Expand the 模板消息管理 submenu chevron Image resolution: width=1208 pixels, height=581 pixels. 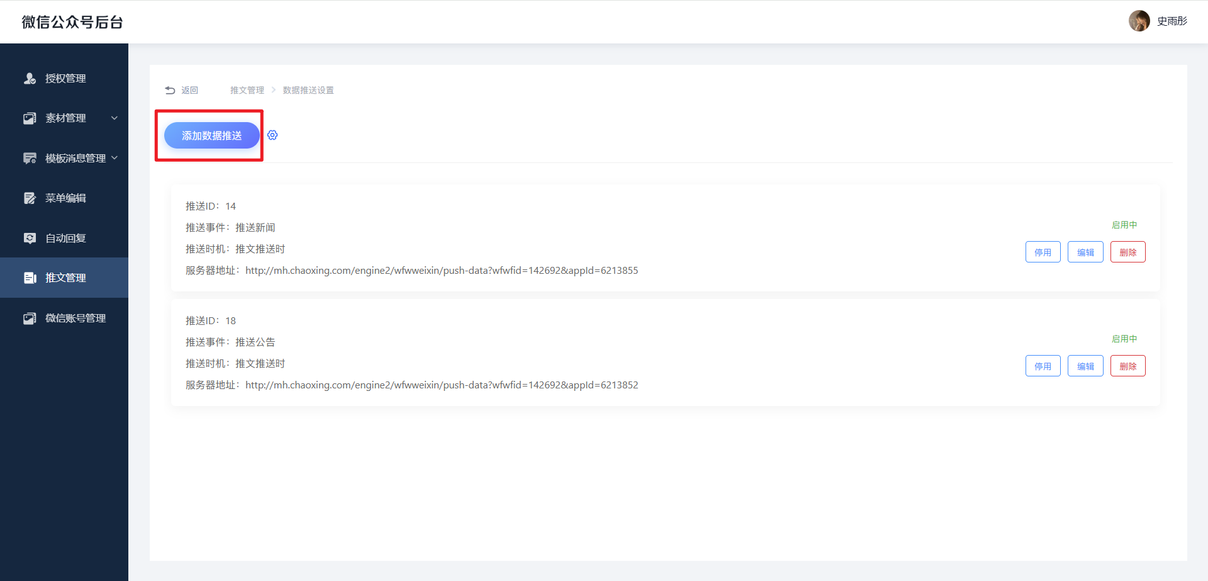(115, 158)
